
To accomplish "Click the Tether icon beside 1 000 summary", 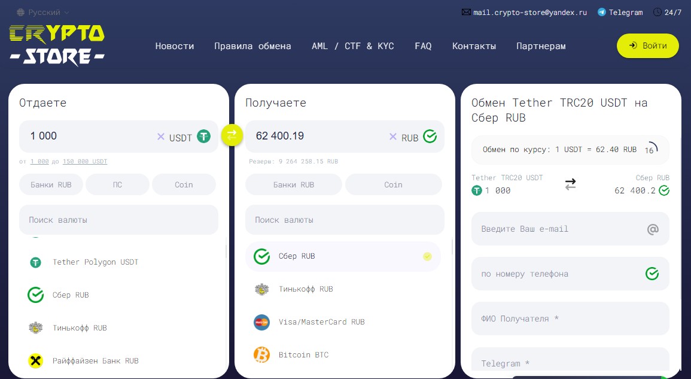I will pyautogui.click(x=476, y=190).
